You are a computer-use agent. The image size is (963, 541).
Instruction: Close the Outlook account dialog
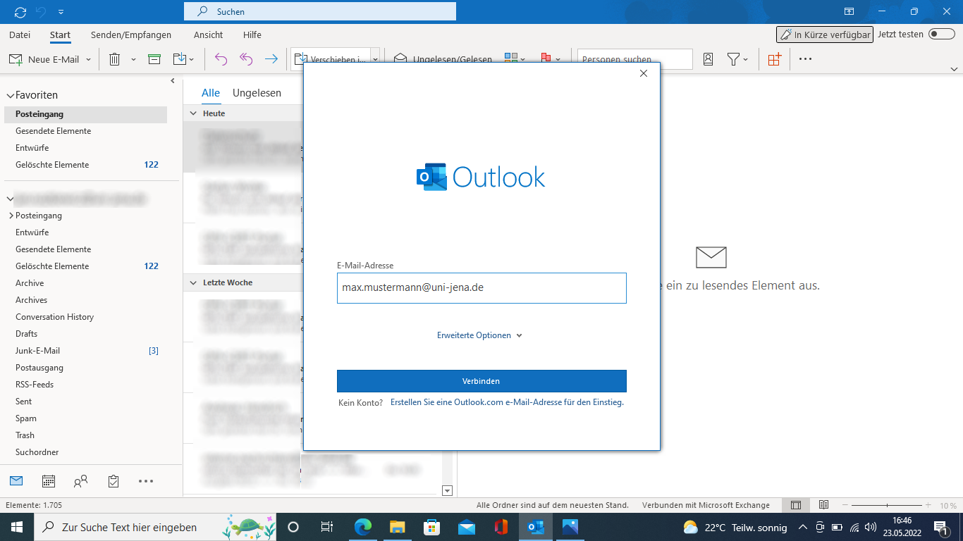click(643, 73)
